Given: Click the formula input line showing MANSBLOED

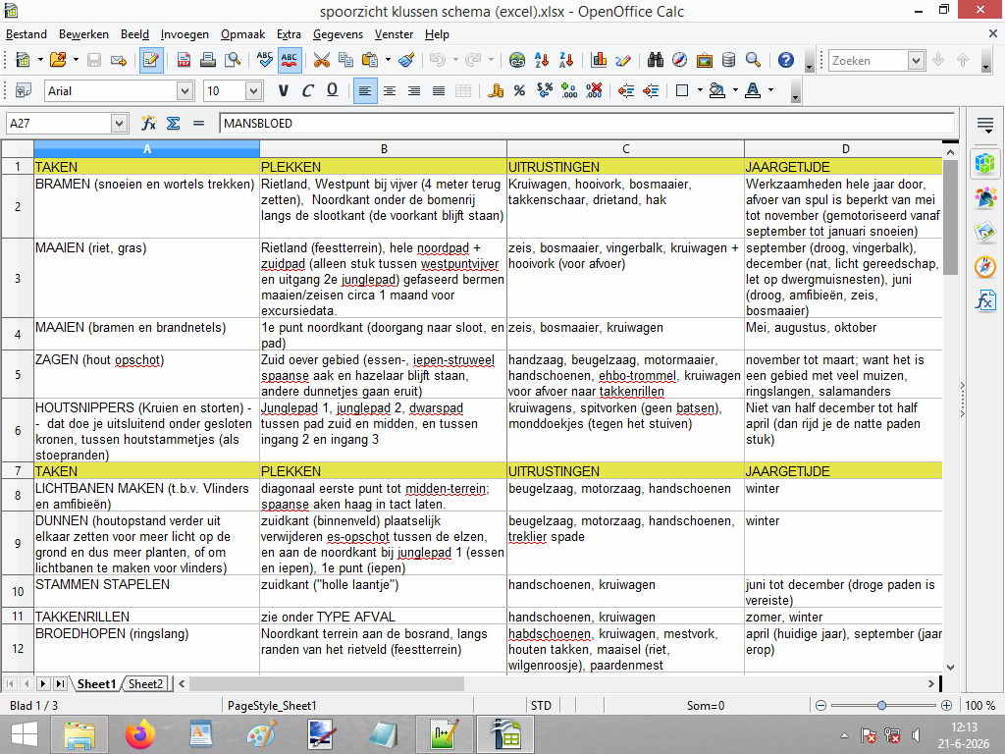Looking at the screenshot, I should [x=587, y=123].
